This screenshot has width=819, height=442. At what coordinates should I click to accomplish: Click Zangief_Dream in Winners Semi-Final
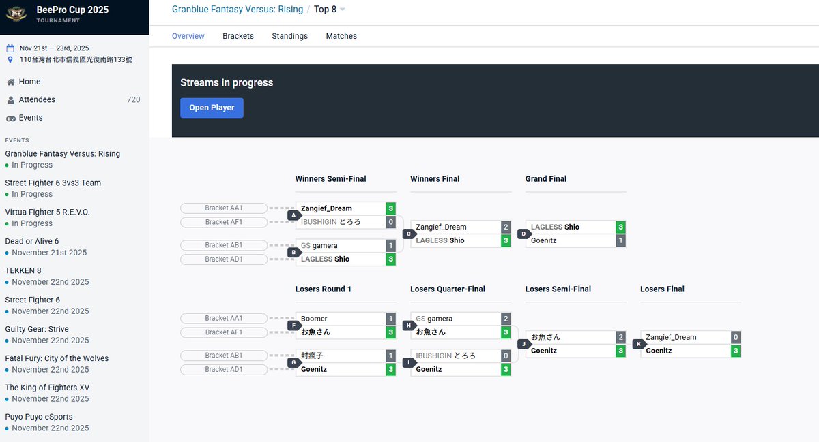point(326,208)
